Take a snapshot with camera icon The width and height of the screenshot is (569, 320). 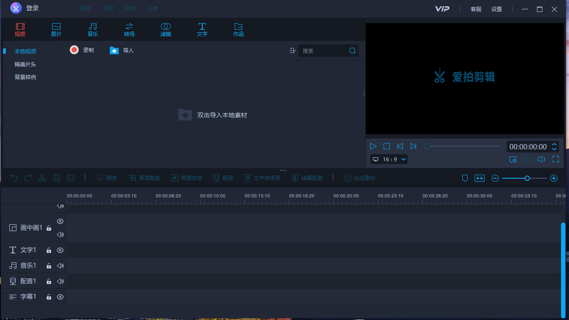click(x=527, y=160)
